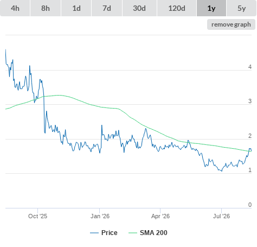This screenshot has height=247, width=257.
Task: Click the green SMA 200 line marker
Action: tap(133, 233)
